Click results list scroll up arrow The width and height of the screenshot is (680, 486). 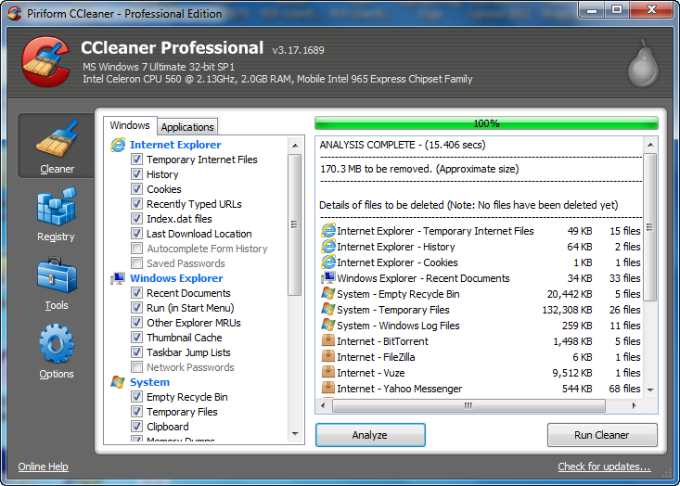click(x=649, y=145)
